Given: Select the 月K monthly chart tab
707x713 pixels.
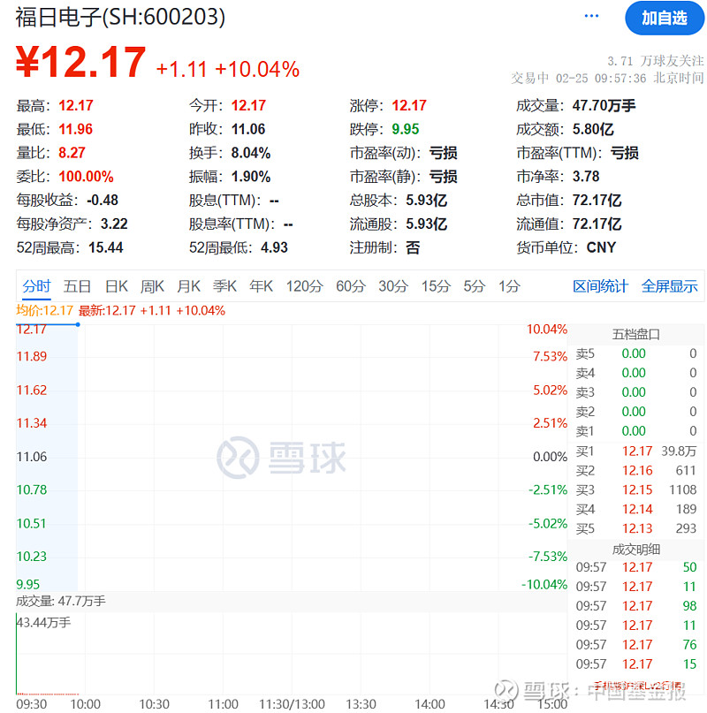Looking at the screenshot, I should pyautogui.click(x=188, y=286).
